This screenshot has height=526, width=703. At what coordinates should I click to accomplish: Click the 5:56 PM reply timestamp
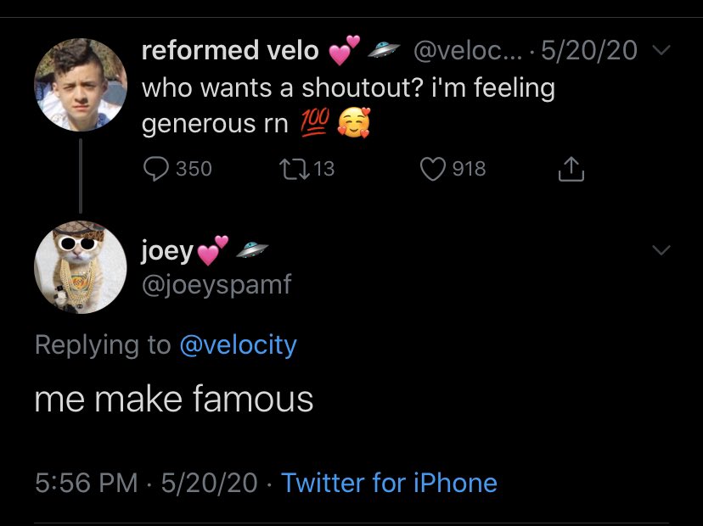point(86,483)
